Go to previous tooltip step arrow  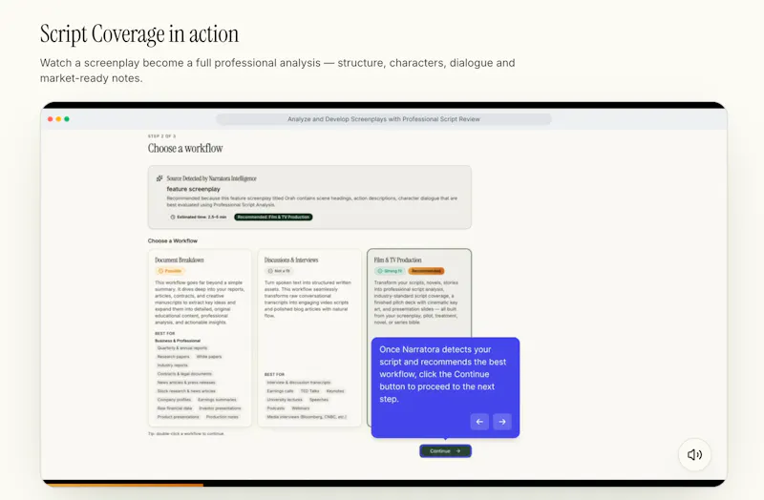(479, 422)
